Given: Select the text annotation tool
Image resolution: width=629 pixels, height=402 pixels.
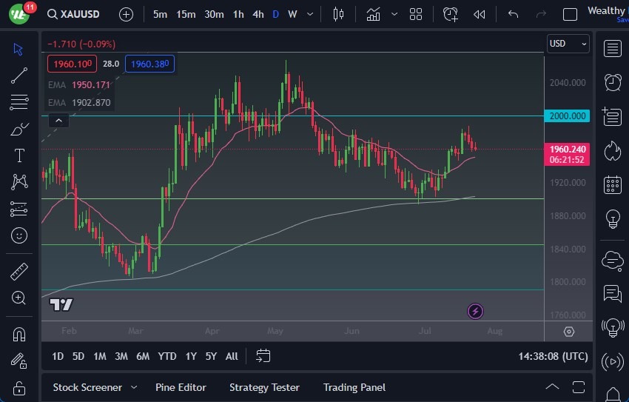Looking at the screenshot, I should (19, 155).
